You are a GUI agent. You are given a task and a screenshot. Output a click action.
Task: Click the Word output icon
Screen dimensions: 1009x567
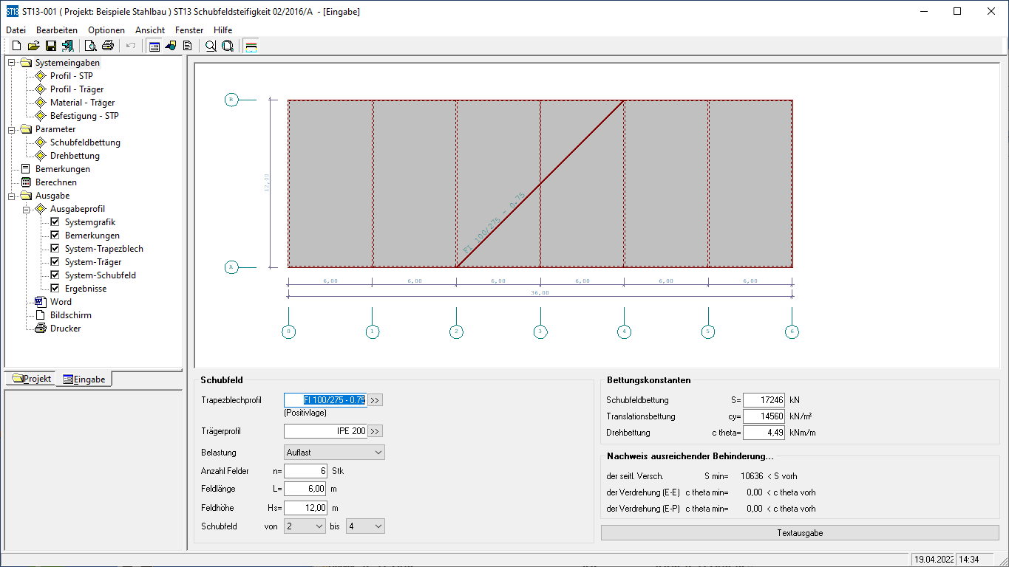(41, 302)
